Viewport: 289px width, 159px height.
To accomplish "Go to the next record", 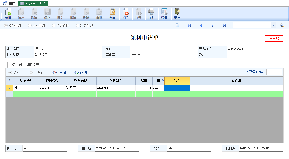I will tap(212, 26).
